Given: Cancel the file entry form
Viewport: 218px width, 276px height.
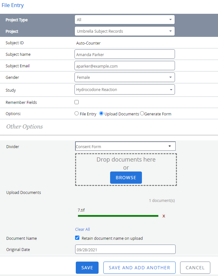Looking at the screenshot, I should tap(195, 268).
